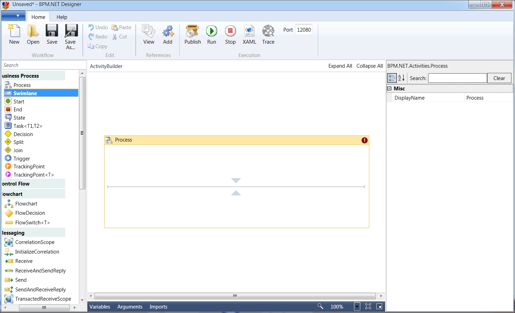Save the current workflow
The width and height of the screenshot is (515, 313).
(x=52, y=35)
